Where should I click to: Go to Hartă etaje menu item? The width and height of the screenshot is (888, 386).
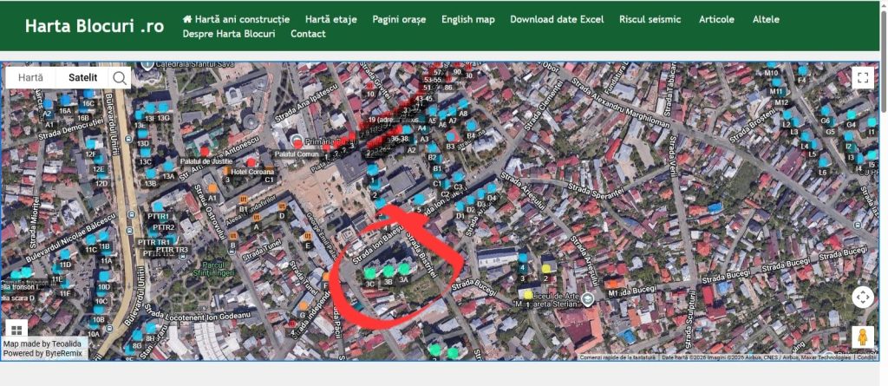point(330,19)
